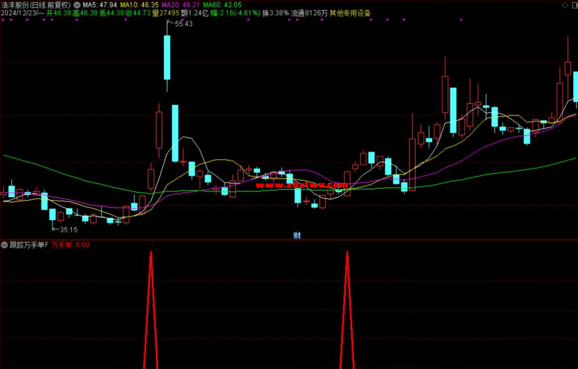The image size is (578, 369).
Task: Click the date 2024/12/23 text
Action: [x=19, y=13]
